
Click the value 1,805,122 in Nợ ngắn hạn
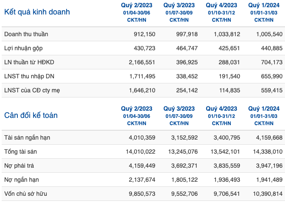184,180
